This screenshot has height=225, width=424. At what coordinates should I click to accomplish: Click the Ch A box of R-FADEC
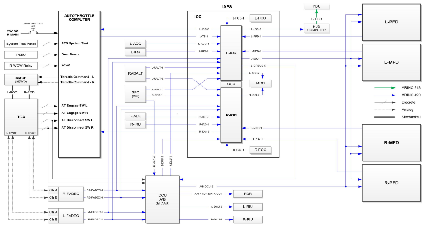(x=54, y=190)
